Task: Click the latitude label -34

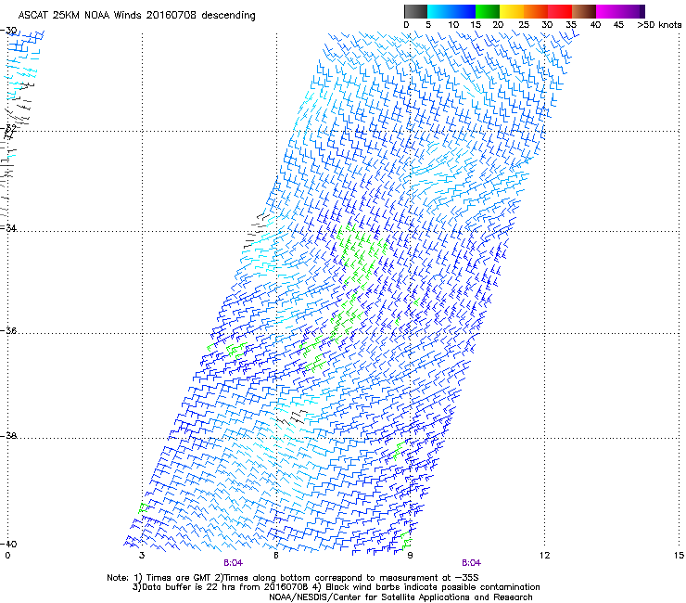Action: [x=9, y=228]
